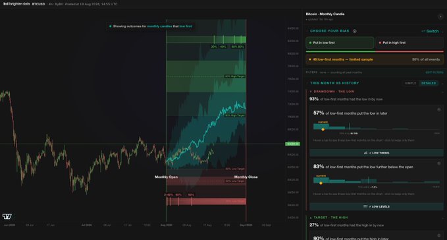The image size is (447, 240).
Task: Click the Bitcoin Monthly Candle title
Action: point(325,14)
